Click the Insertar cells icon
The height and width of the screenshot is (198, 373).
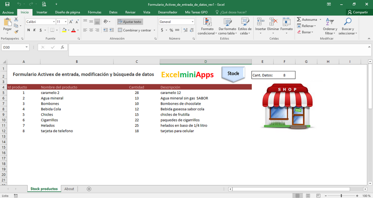click(261, 22)
